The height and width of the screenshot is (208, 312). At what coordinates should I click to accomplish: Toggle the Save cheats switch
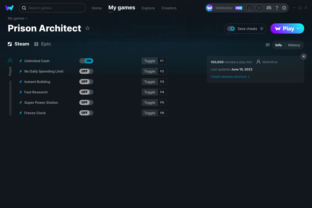coord(231,29)
